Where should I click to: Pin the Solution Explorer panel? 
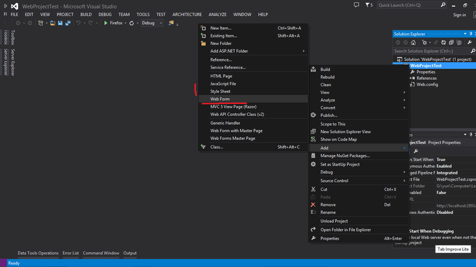[x=471, y=34]
